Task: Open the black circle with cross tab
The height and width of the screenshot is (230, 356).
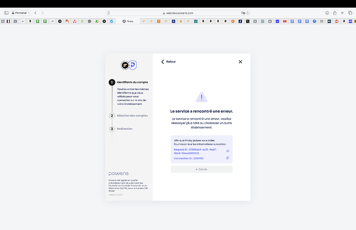Action: (104, 21)
